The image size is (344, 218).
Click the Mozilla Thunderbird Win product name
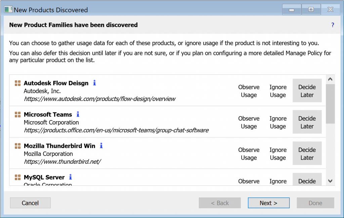pos(59,146)
